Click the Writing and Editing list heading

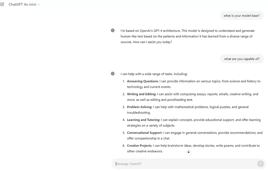point(142,94)
